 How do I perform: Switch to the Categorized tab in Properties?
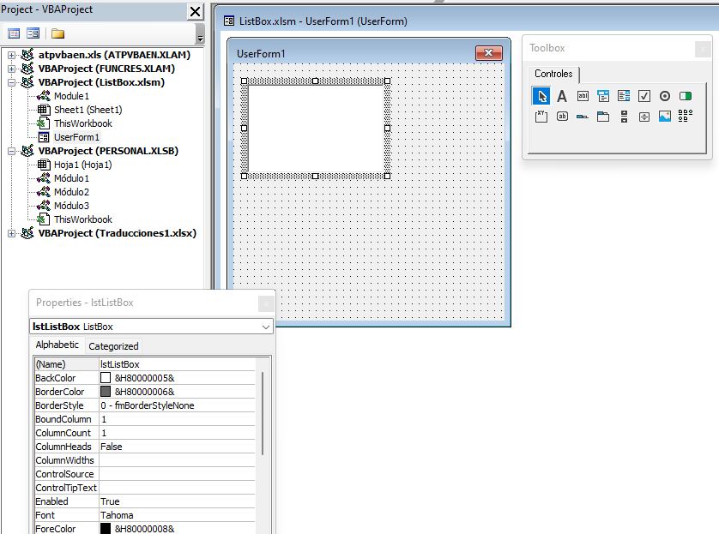click(x=112, y=345)
